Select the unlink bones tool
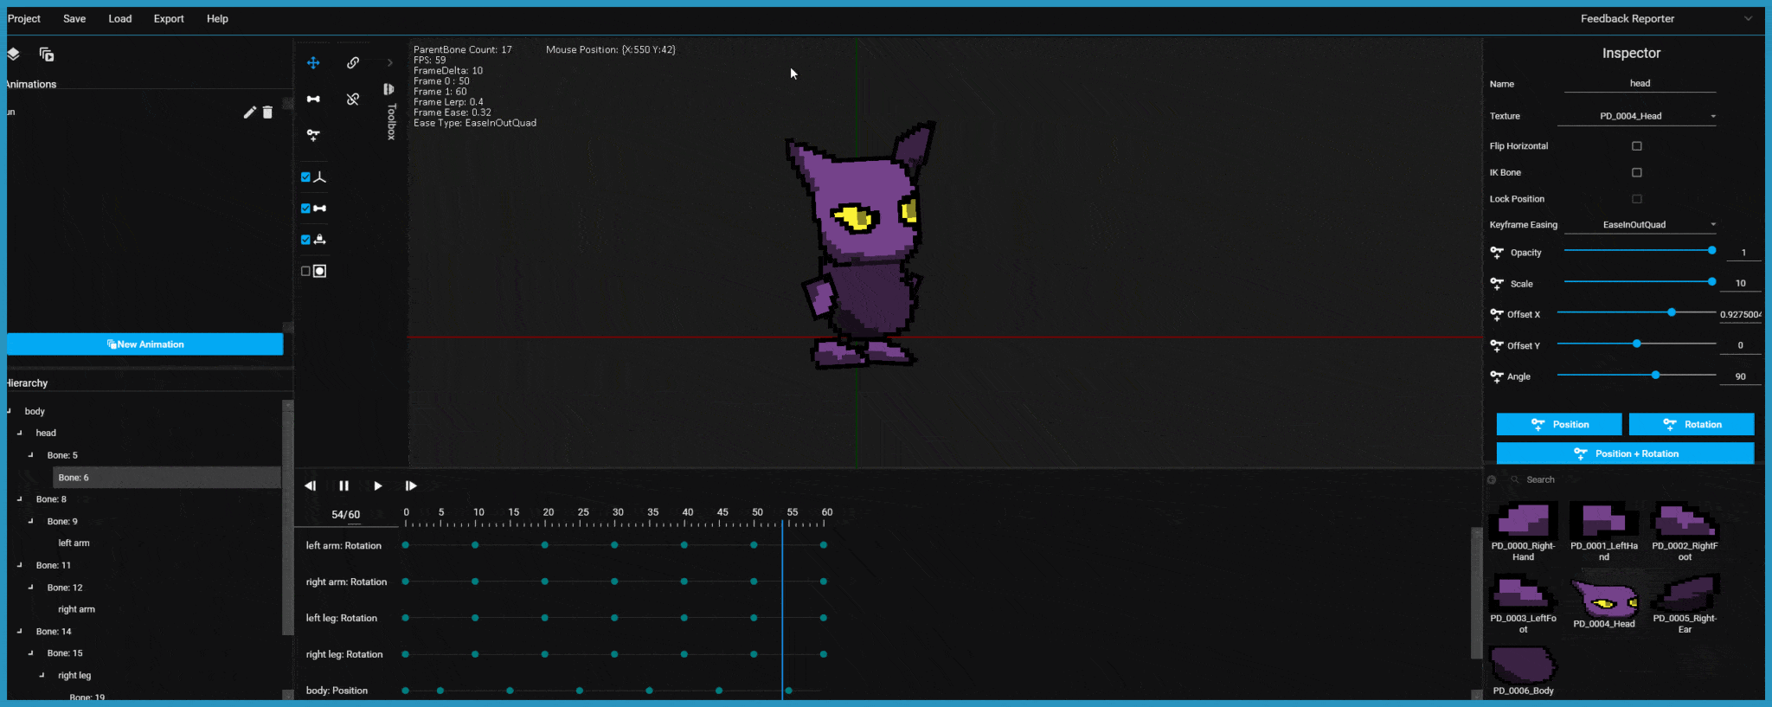 click(353, 99)
